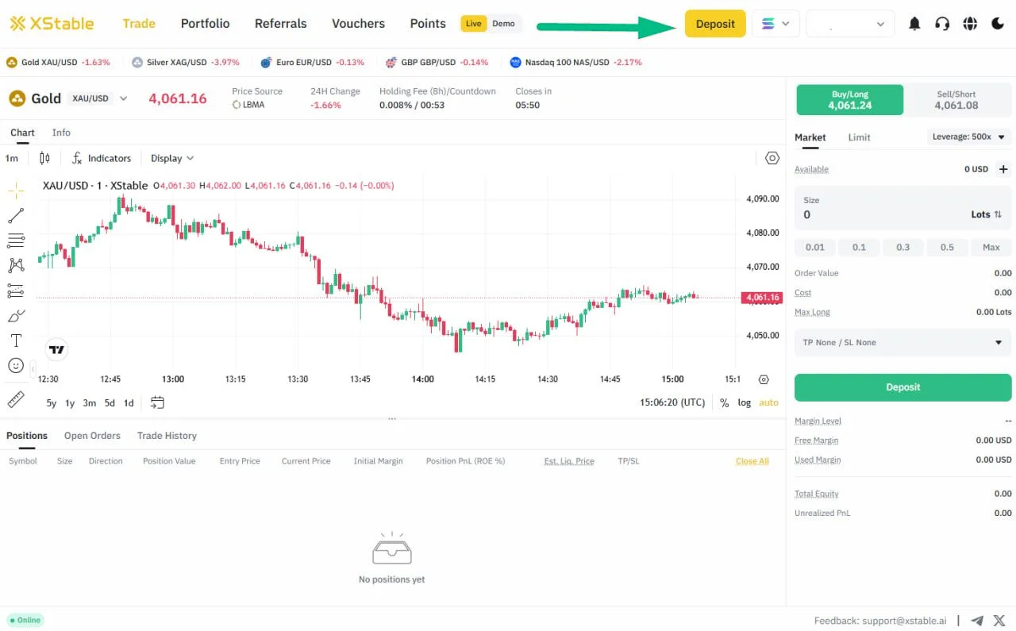The height and width of the screenshot is (631, 1016).
Task: Toggle percent scale on chart
Action: (x=724, y=402)
